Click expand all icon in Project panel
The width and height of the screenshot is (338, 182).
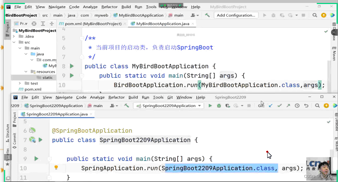(43, 24)
